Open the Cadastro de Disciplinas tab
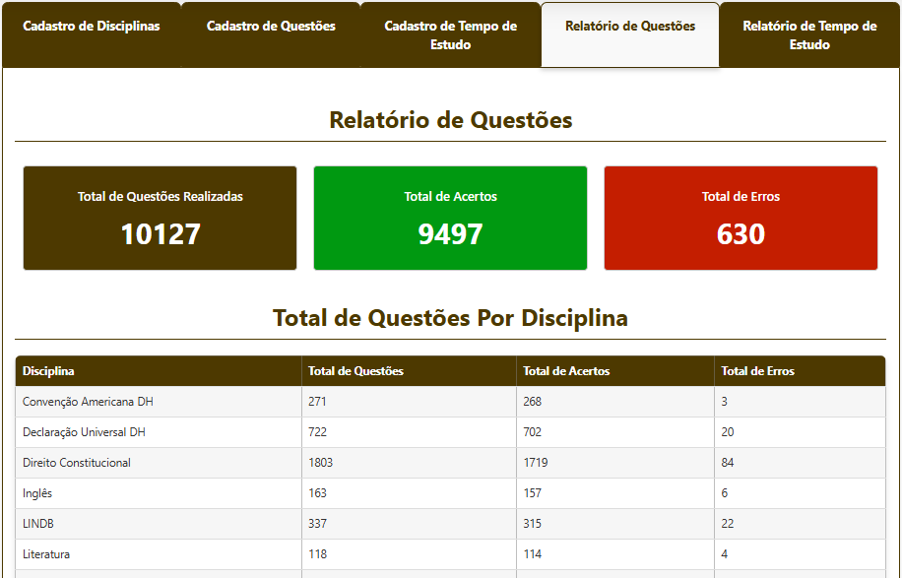 [91, 27]
